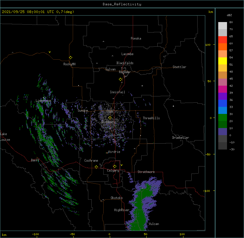Click the red 65 dBZ legend color

click(x=222, y=40)
